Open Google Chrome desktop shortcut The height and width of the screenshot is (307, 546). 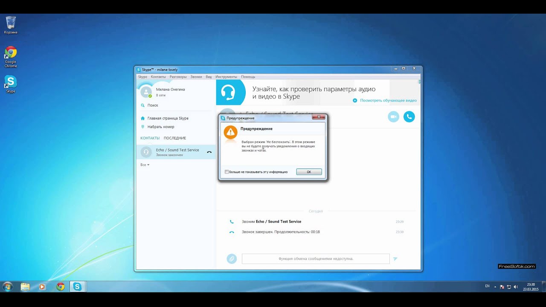coord(11,57)
